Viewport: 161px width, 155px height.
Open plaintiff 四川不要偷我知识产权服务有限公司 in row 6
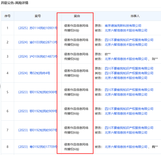pyautogui.click(x=129, y=109)
